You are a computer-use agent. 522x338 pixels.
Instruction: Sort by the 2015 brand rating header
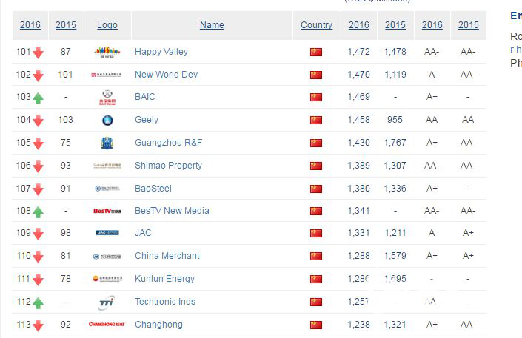pos(469,25)
